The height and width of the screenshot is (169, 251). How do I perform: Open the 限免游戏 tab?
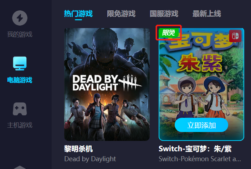[x=121, y=14]
